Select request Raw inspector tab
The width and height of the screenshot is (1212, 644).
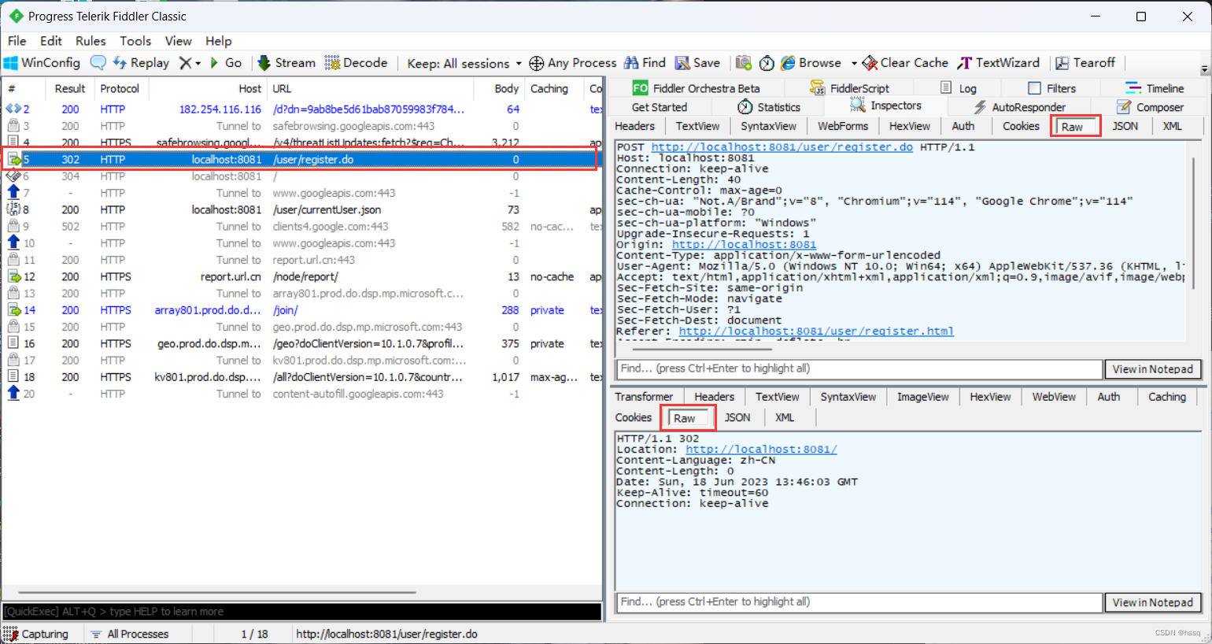(x=1073, y=127)
